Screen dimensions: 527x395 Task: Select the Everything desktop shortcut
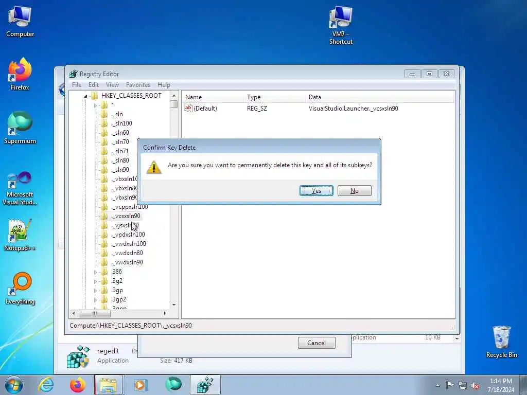[20, 288]
